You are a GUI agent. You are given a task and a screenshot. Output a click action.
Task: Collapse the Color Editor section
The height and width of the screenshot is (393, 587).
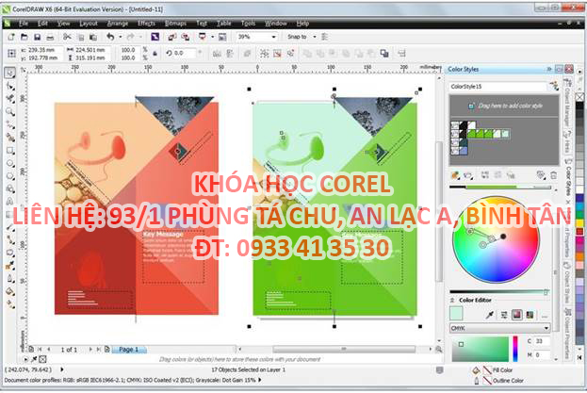tap(452, 301)
